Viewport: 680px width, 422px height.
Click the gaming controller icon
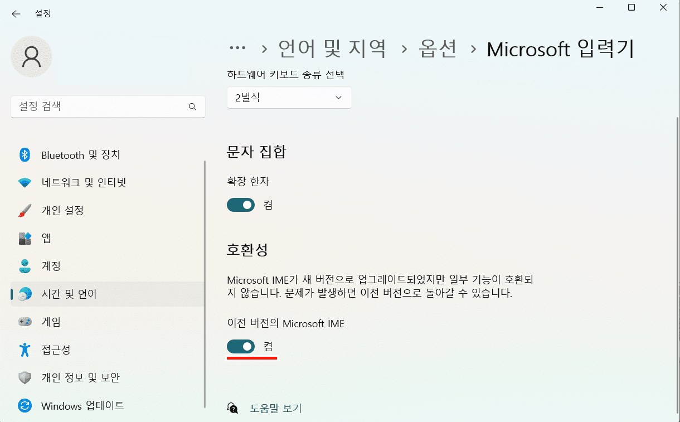25,322
